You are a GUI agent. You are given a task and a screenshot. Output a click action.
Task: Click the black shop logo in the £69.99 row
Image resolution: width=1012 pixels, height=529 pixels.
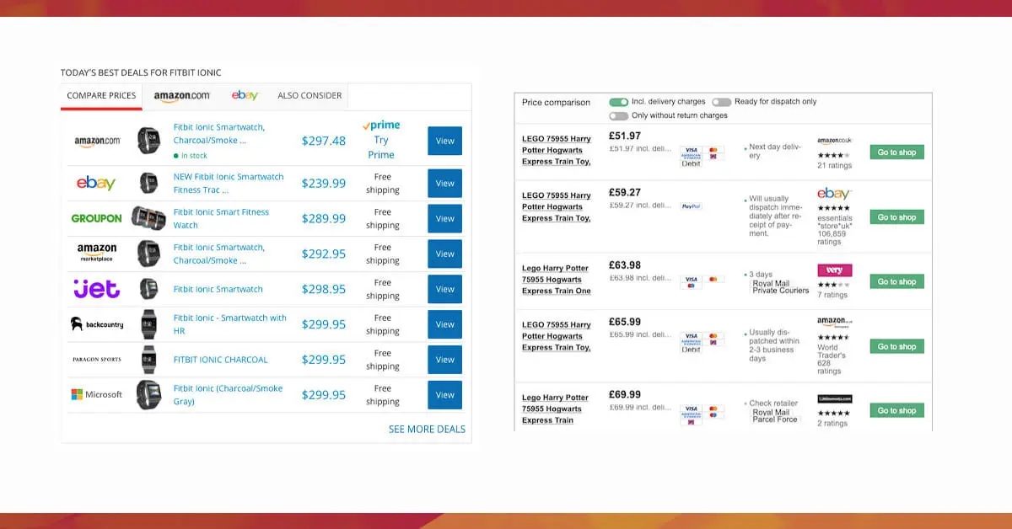pos(835,398)
